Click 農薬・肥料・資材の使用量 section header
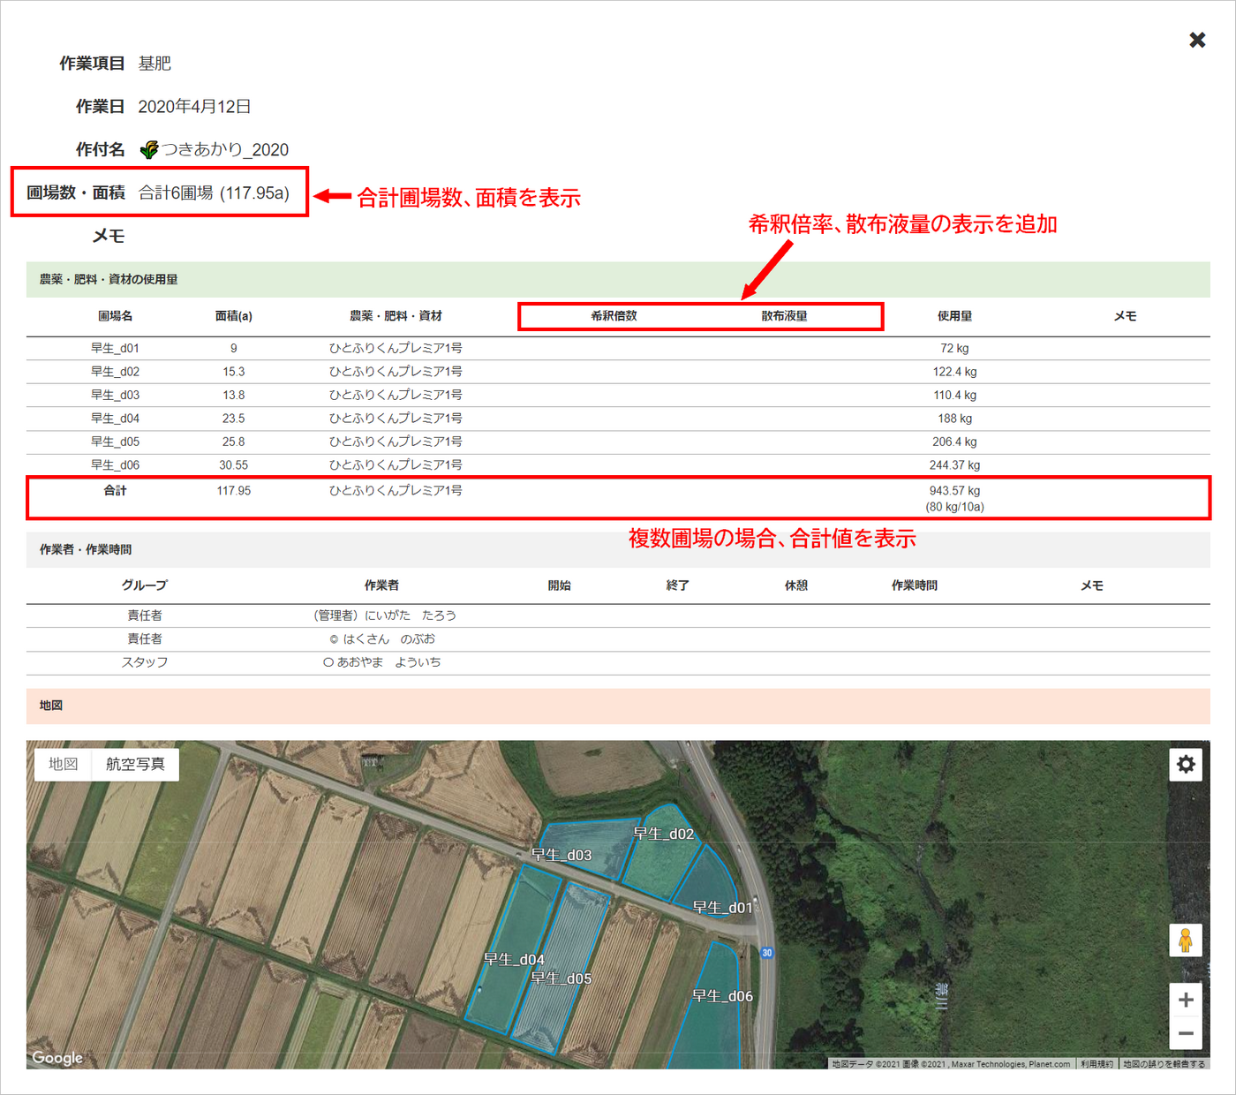1236x1095 pixels. 618,279
